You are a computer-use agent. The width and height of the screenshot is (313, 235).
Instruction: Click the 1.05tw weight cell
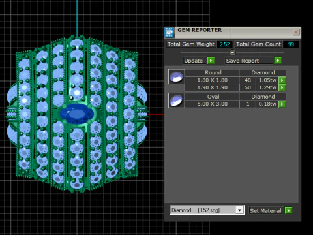[x=267, y=80]
